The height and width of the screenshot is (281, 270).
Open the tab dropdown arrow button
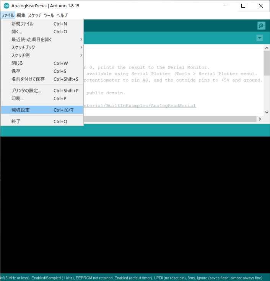(x=260, y=38)
